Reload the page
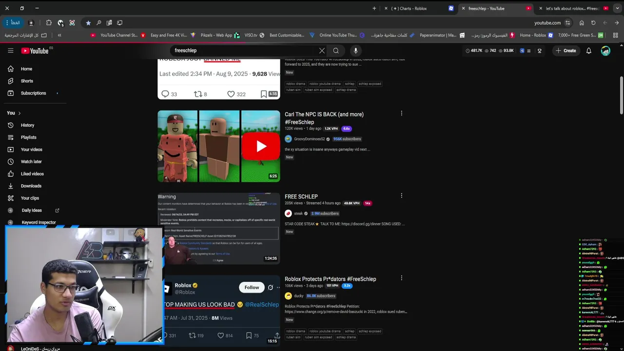 (x=593, y=22)
